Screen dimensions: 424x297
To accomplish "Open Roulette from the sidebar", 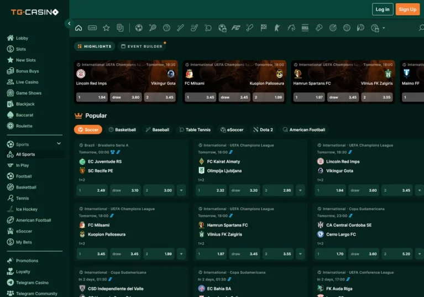I will (x=24, y=126).
